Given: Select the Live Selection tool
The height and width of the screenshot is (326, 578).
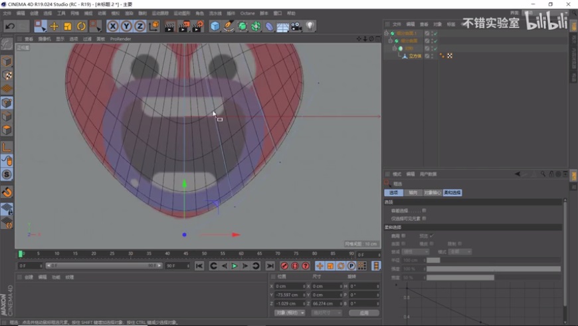Looking at the screenshot, I should [40, 26].
